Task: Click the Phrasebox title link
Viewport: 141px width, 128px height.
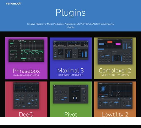Action: click(26, 71)
